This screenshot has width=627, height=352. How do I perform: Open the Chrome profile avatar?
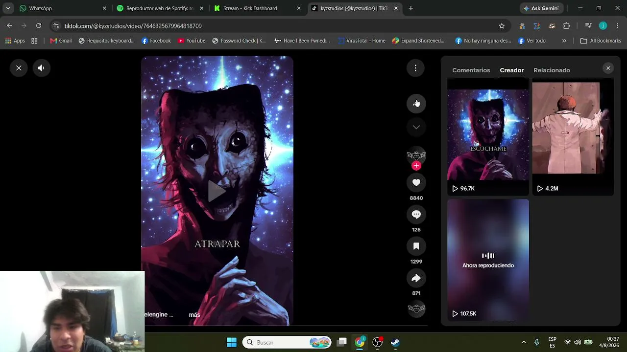pos(603,26)
